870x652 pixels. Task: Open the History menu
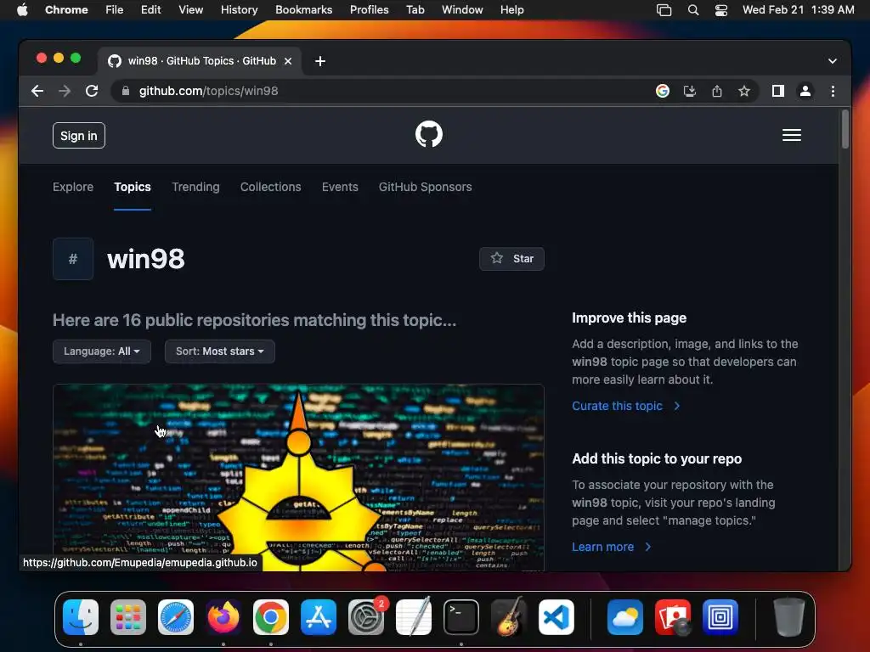(239, 10)
